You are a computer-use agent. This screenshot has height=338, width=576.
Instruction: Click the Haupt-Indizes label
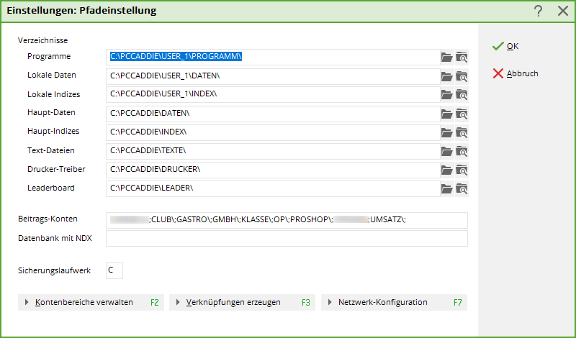[x=53, y=131]
